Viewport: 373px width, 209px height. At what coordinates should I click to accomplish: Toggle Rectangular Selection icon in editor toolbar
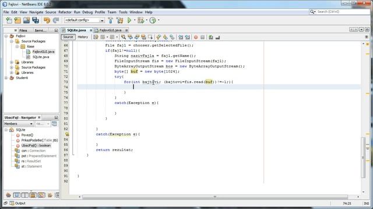pos(150,37)
